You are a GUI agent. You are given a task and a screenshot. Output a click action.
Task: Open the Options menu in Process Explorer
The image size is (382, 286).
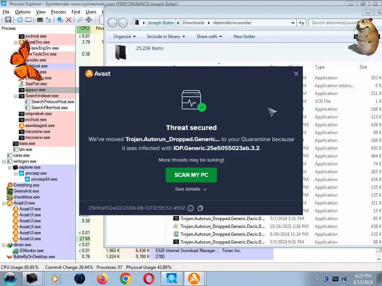coord(23,12)
